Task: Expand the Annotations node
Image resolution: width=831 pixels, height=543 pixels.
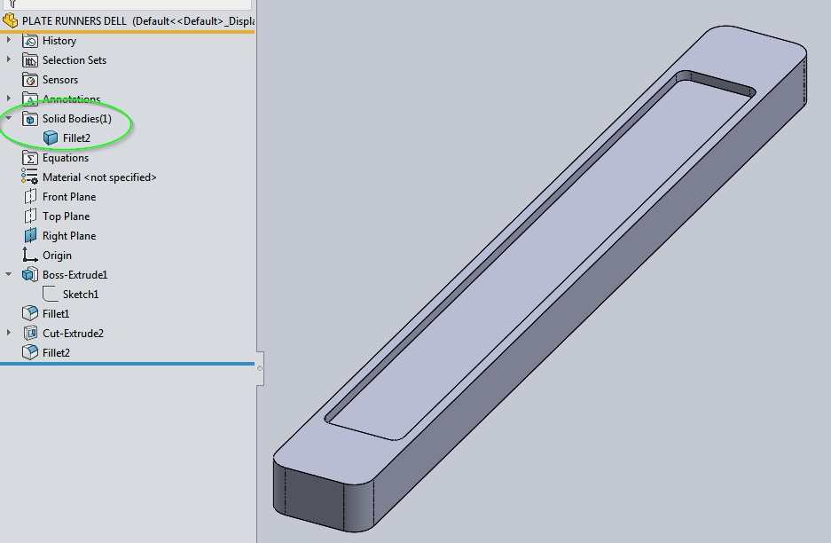Action: click(x=9, y=98)
